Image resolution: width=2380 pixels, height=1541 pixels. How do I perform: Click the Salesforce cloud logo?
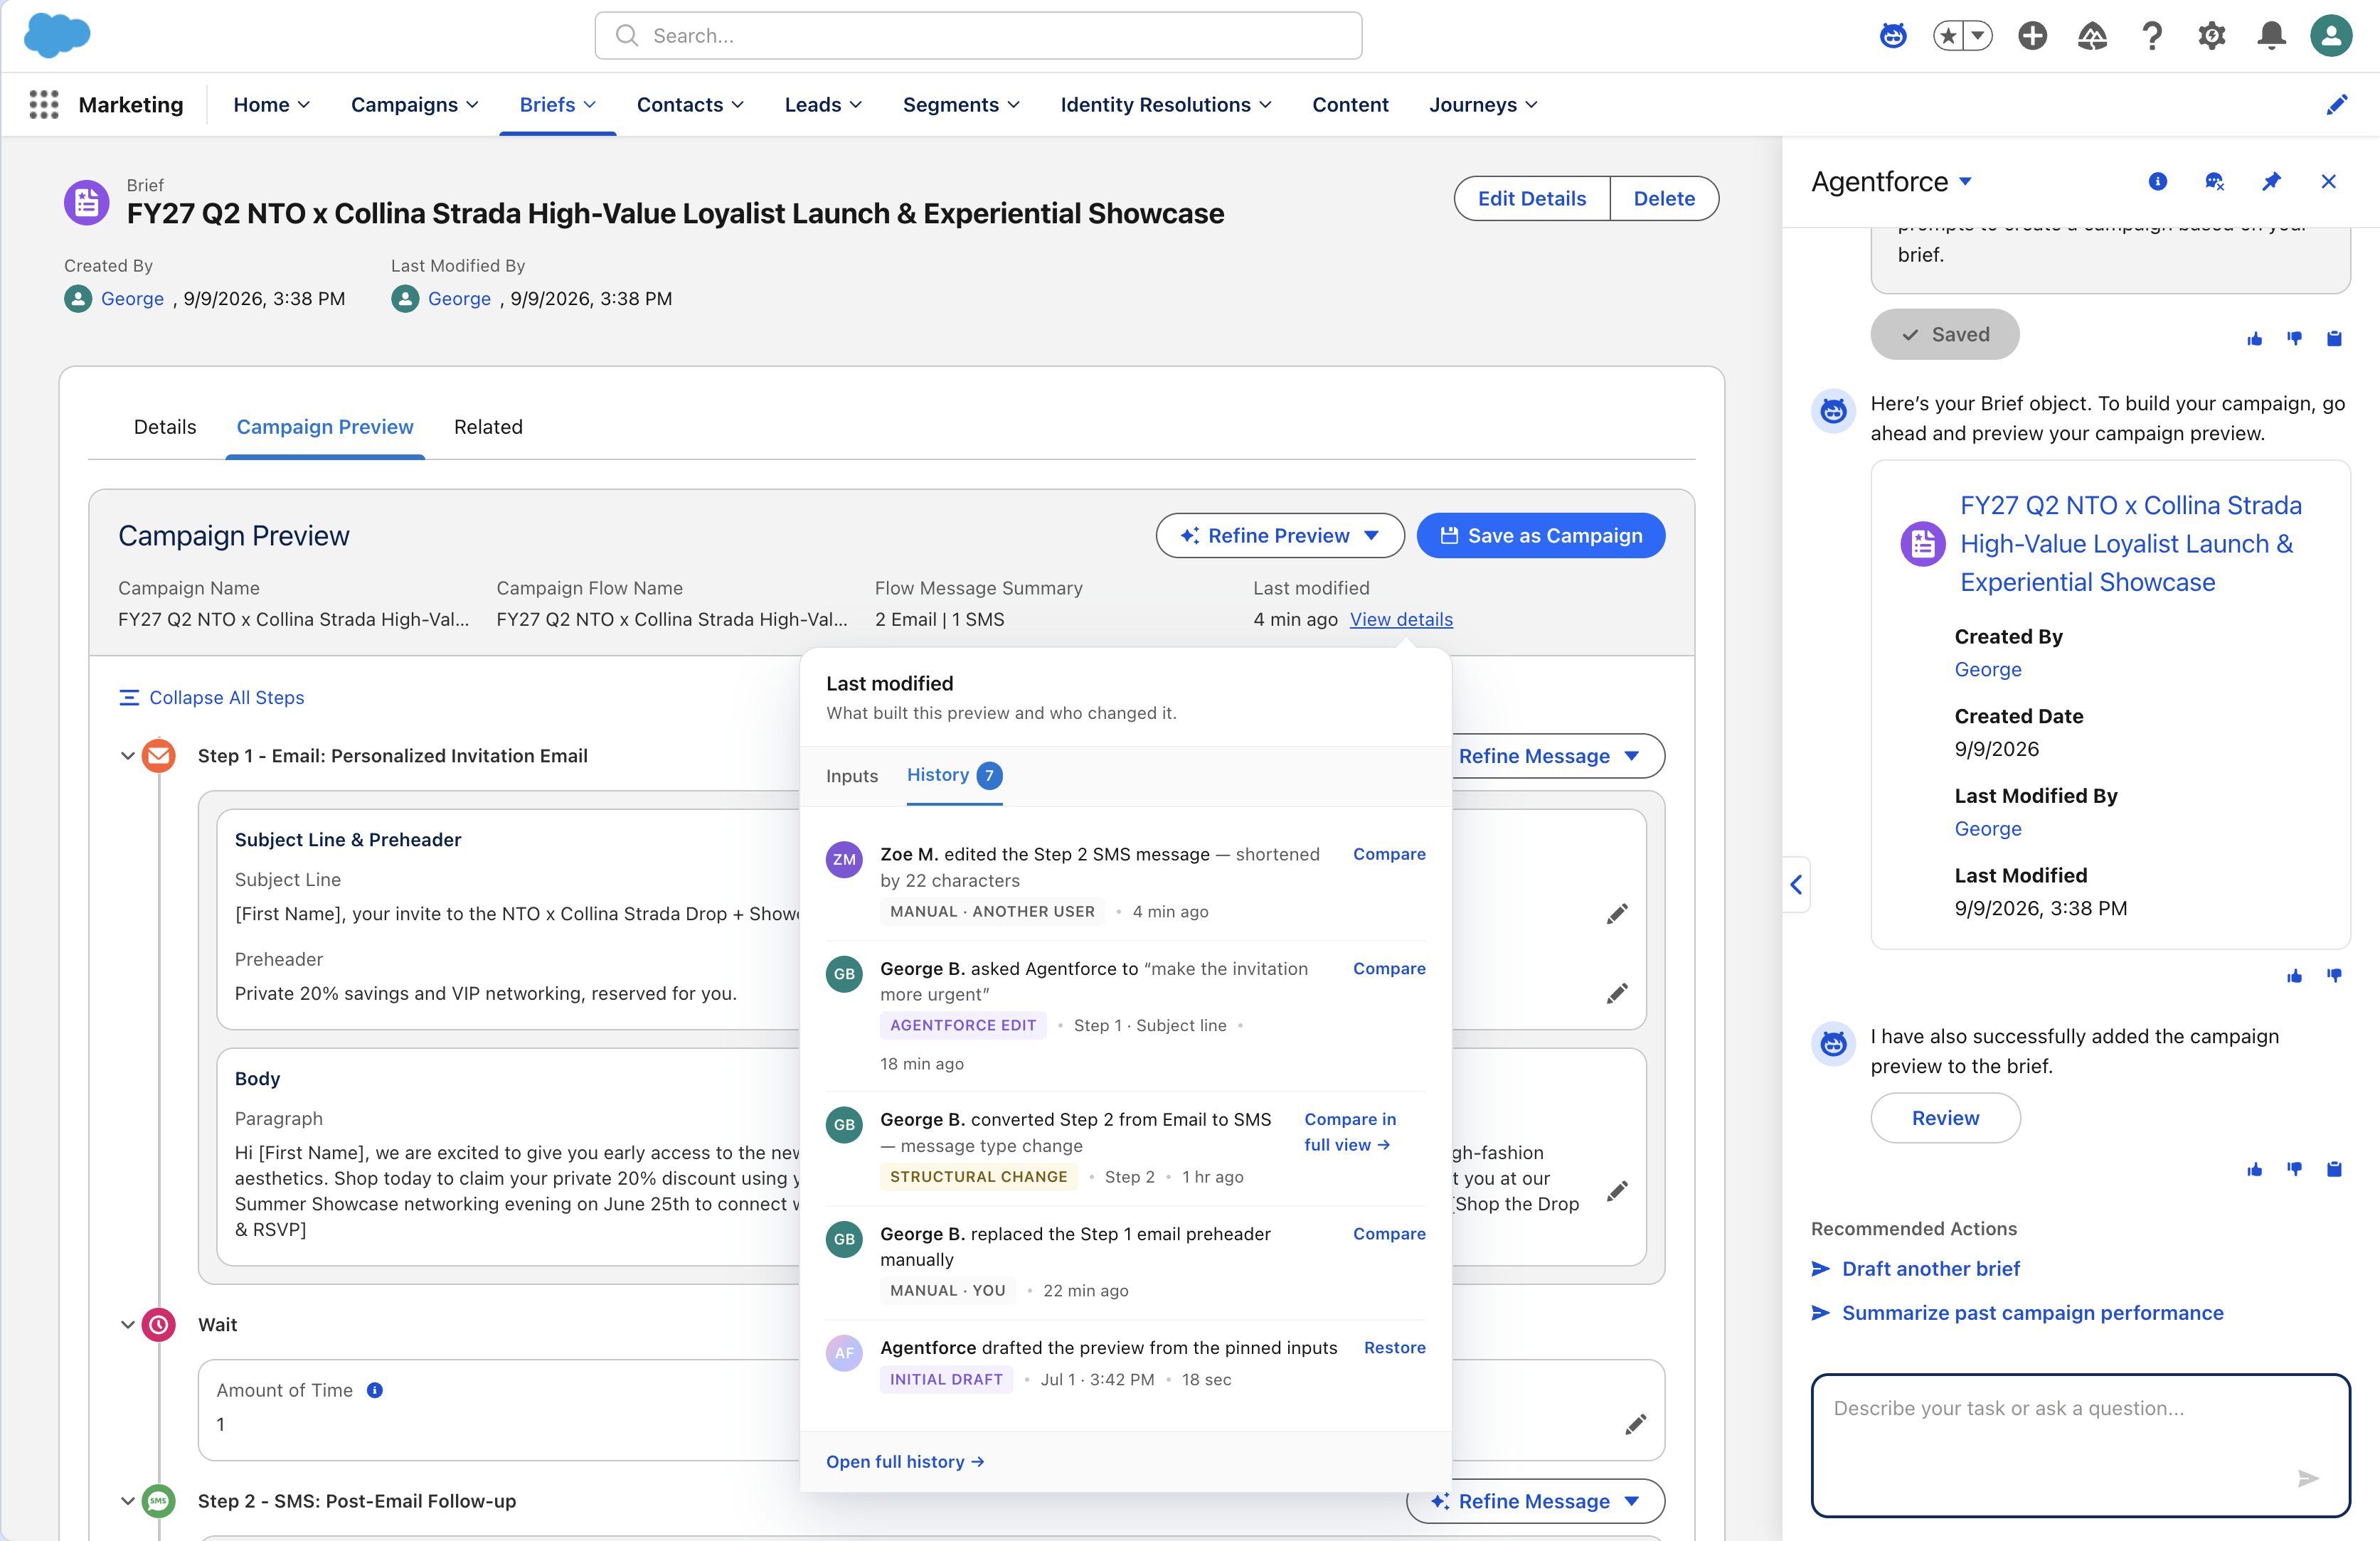click(57, 35)
